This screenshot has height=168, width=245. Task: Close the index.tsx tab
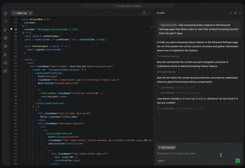[x=30, y=13]
